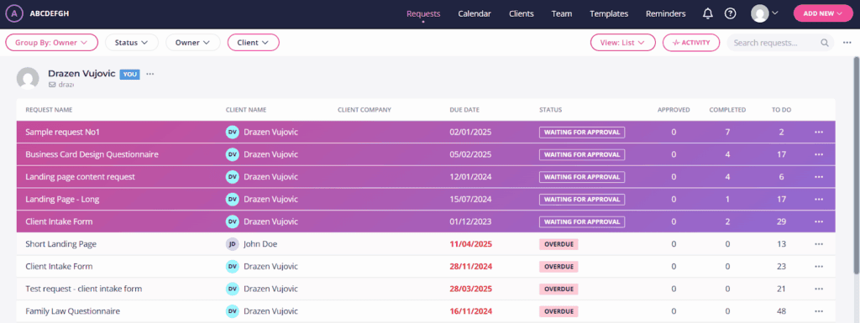Open row menu for Business Card Design Questionnaire
The image size is (860, 323).
(x=819, y=154)
